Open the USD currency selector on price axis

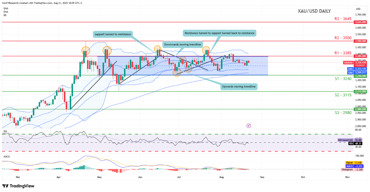point(358,9)
